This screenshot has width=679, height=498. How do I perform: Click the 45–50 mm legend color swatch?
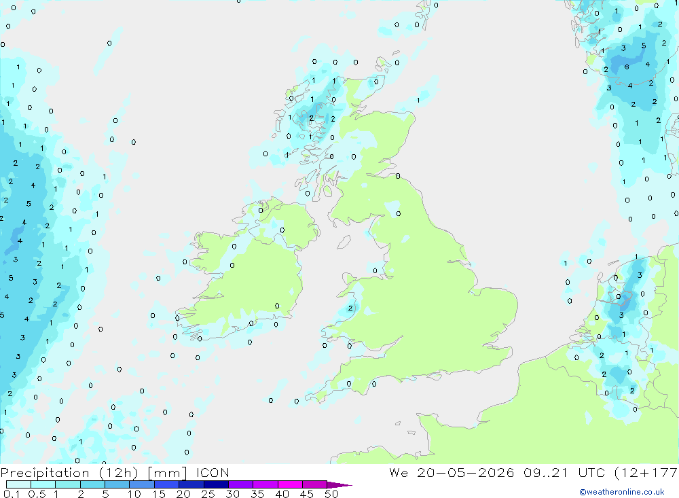pyautogui.click(x=315, y=484)
